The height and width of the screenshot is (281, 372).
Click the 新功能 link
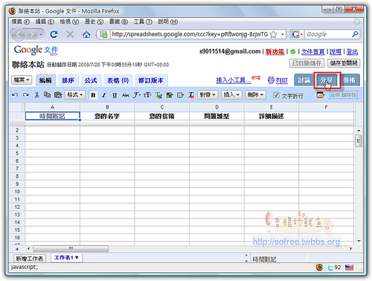coord(275,51)
